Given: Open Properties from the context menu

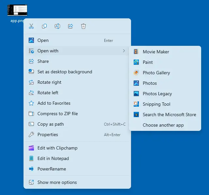Looking at the screenshot, I should [x=77, y=134].
